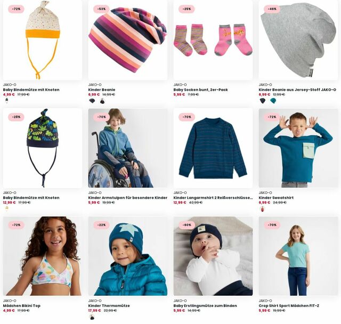Click the -72% badge on Kinder Sweatshirt
This screenshot has width=341, height=324.
pyautogui.click(x=272, y=117)
